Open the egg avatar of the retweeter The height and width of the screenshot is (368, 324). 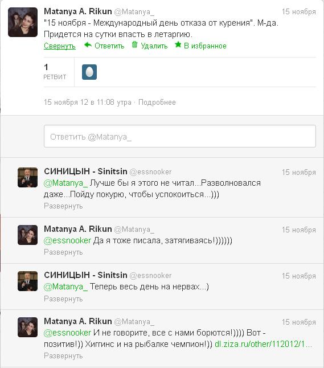tap(89, 72)
